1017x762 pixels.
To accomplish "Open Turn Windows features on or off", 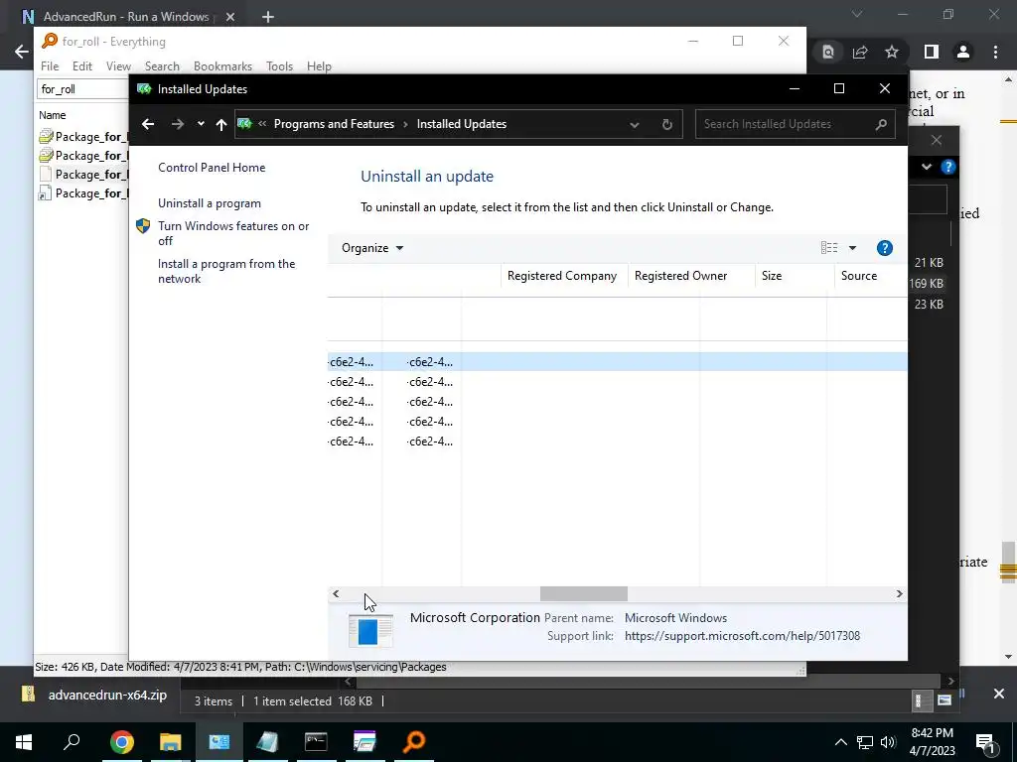I will pos(232,233).
